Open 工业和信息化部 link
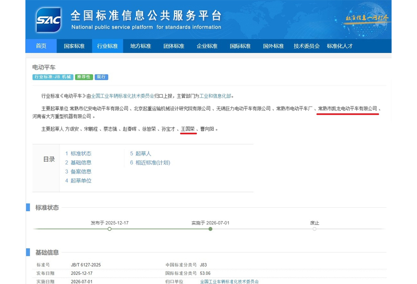 (215, 96)
